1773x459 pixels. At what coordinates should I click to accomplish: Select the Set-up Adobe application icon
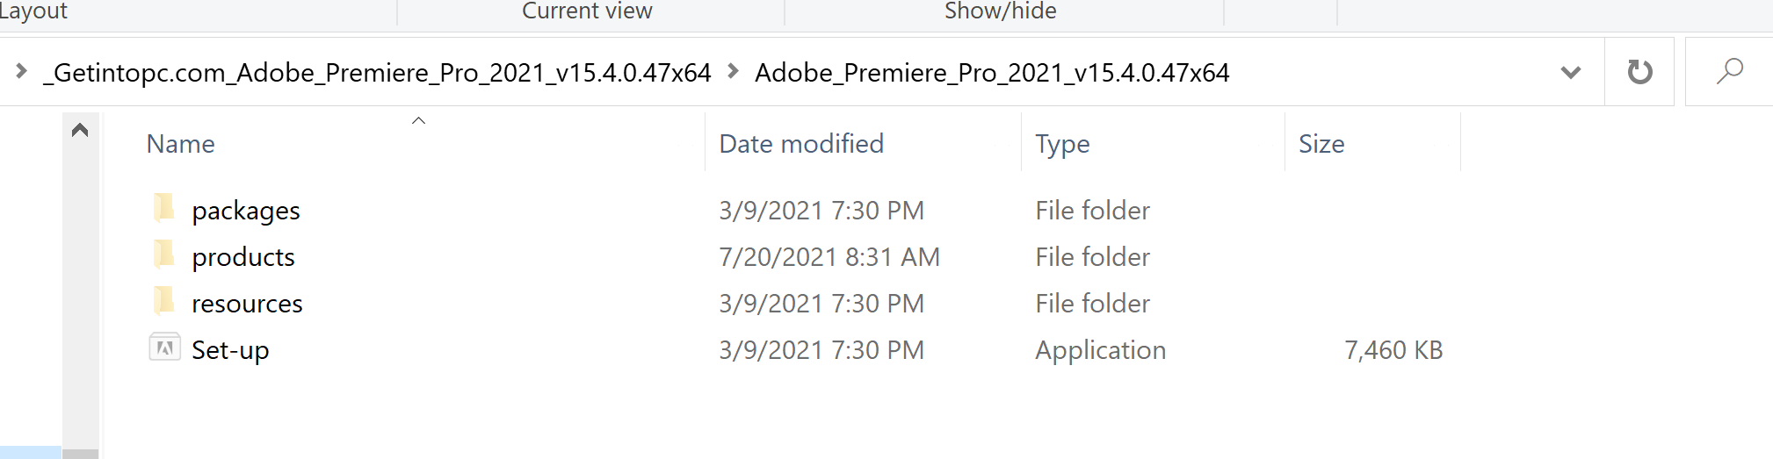click(x=164, y=348)
